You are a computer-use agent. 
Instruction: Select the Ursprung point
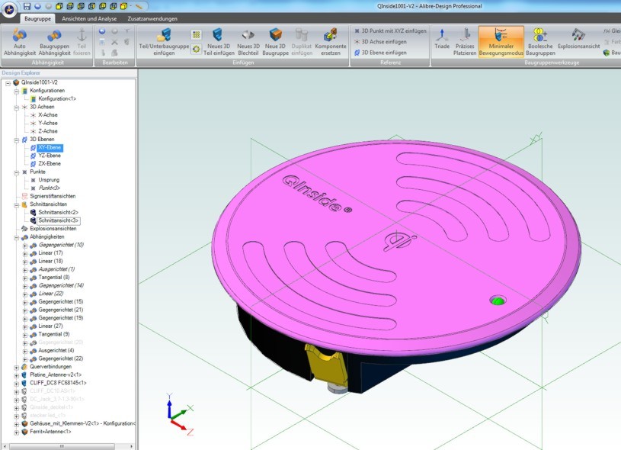coord(49,180)
